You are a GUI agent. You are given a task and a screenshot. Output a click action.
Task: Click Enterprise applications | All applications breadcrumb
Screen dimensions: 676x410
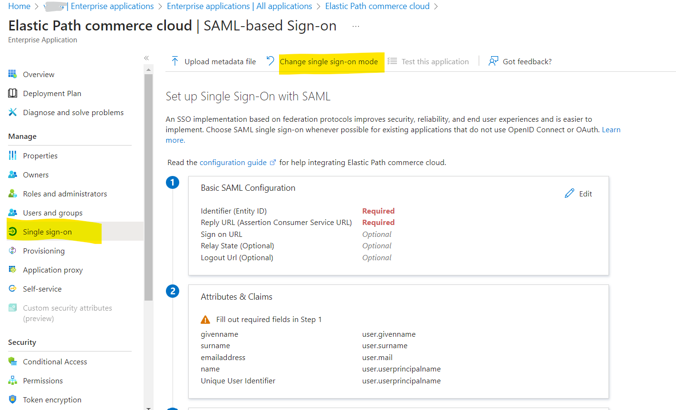tap(240, 6)
